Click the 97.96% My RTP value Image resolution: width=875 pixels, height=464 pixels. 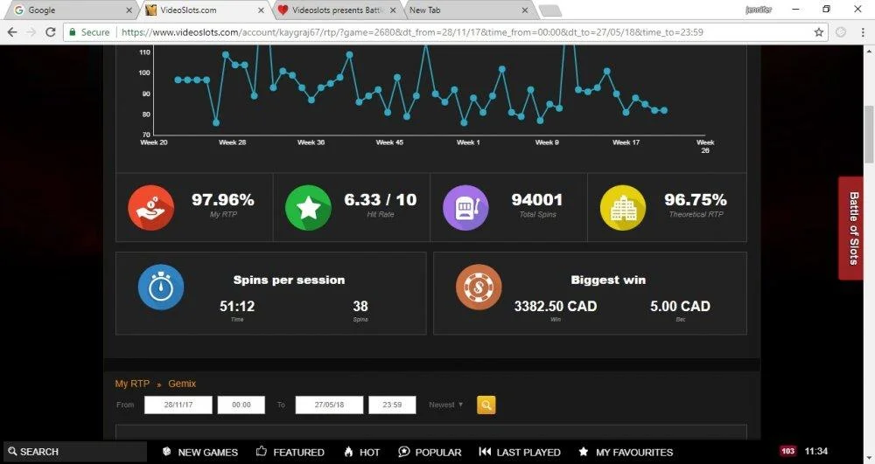click(222, 199)
